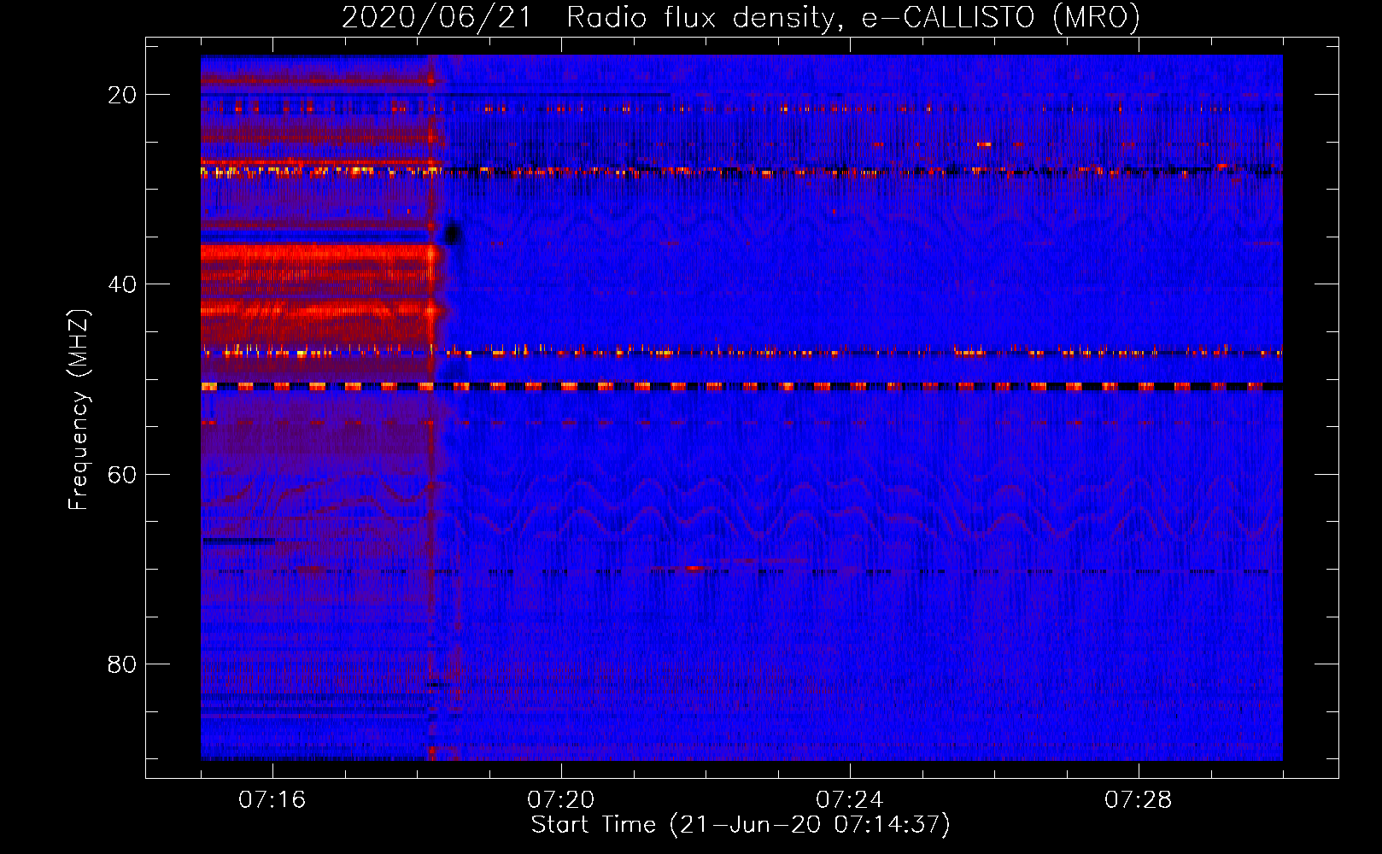This screenshot has height=854, width=1382.
Task: Click the 07:20 time tick label
Action: pyautogui.click(x=561, y=800)
